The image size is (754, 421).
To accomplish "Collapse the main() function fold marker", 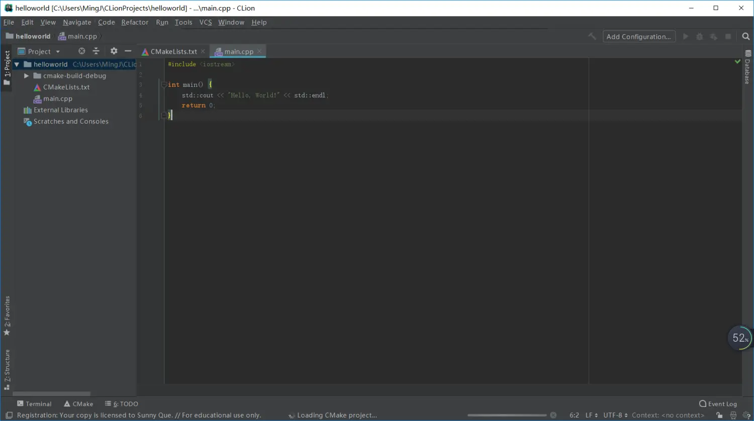I will coord(164,85).
